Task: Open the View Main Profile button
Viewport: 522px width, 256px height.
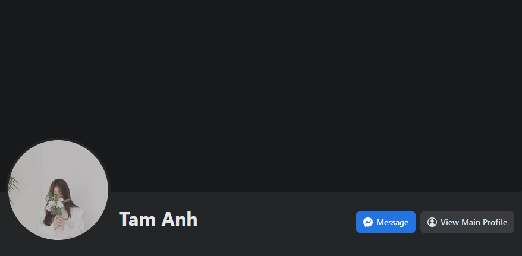Action: [467, 222]
